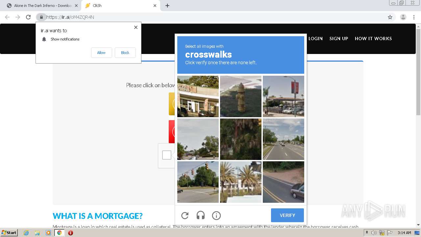Open Chrome three-dot menu
Viewport: 421px width, 237px height.
tap(414, 17)
